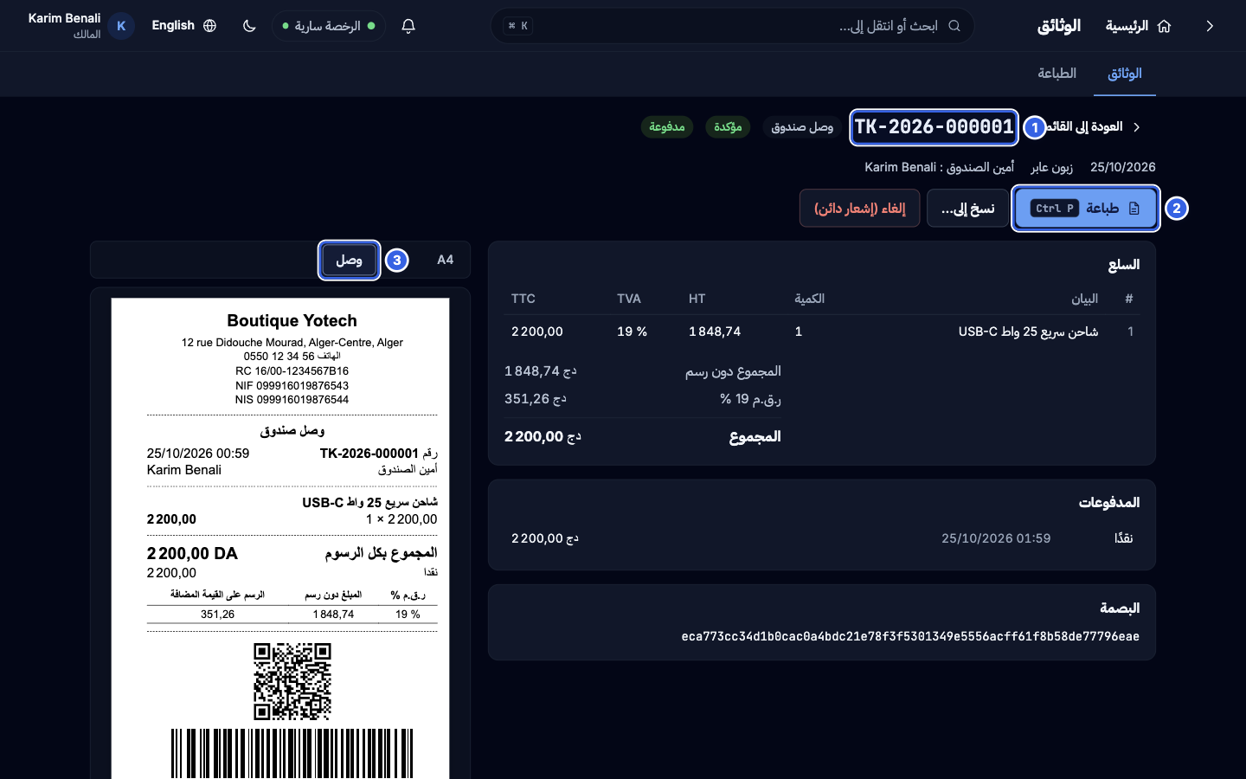The image size is (1246, 779).
Task: Click إلغاء (إشعار دائن) cancel button
Action: (860, 209)
